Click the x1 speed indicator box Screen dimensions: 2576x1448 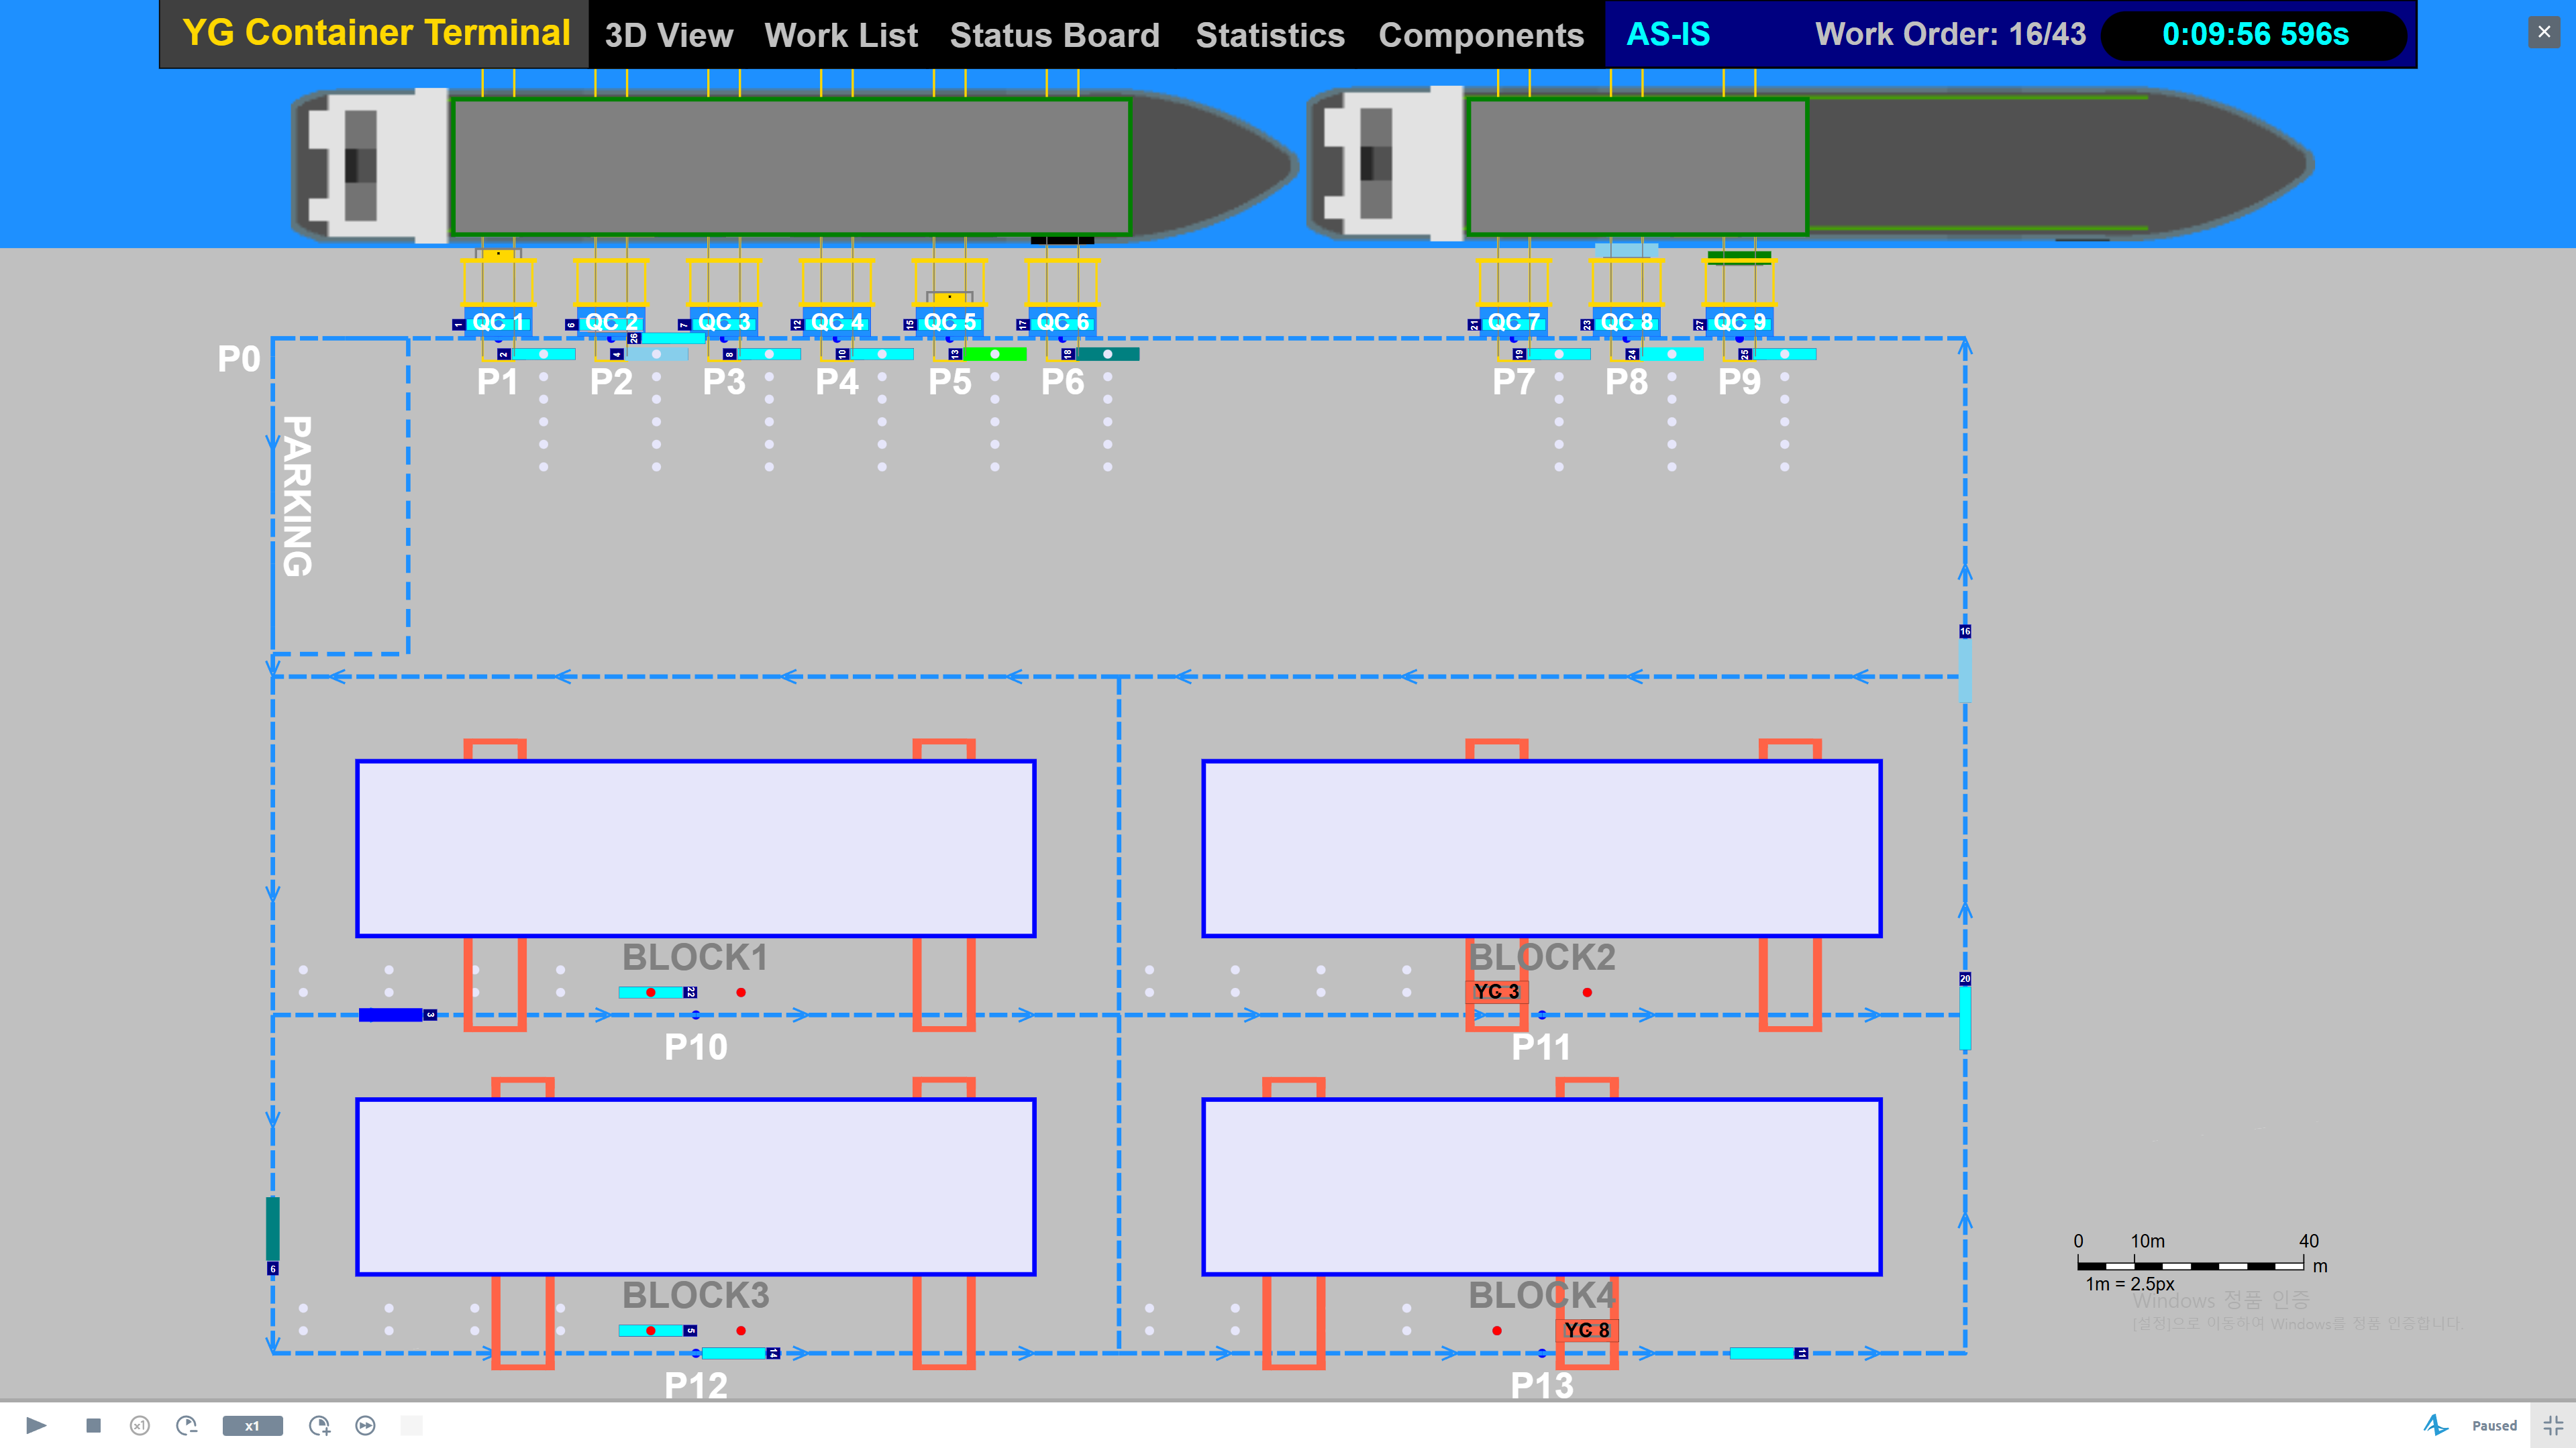252,1426
